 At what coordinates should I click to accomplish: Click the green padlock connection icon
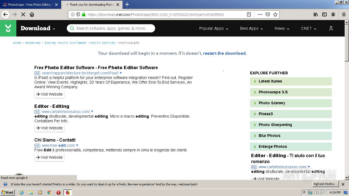[84, 14]
